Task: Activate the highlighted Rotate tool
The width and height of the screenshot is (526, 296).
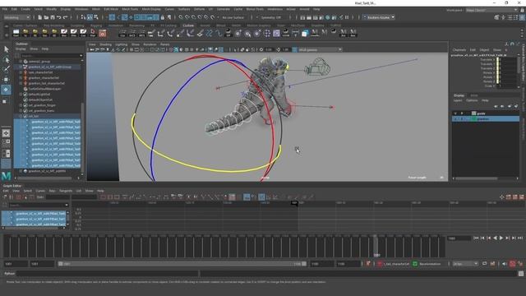Action: [x=6, y=90]
